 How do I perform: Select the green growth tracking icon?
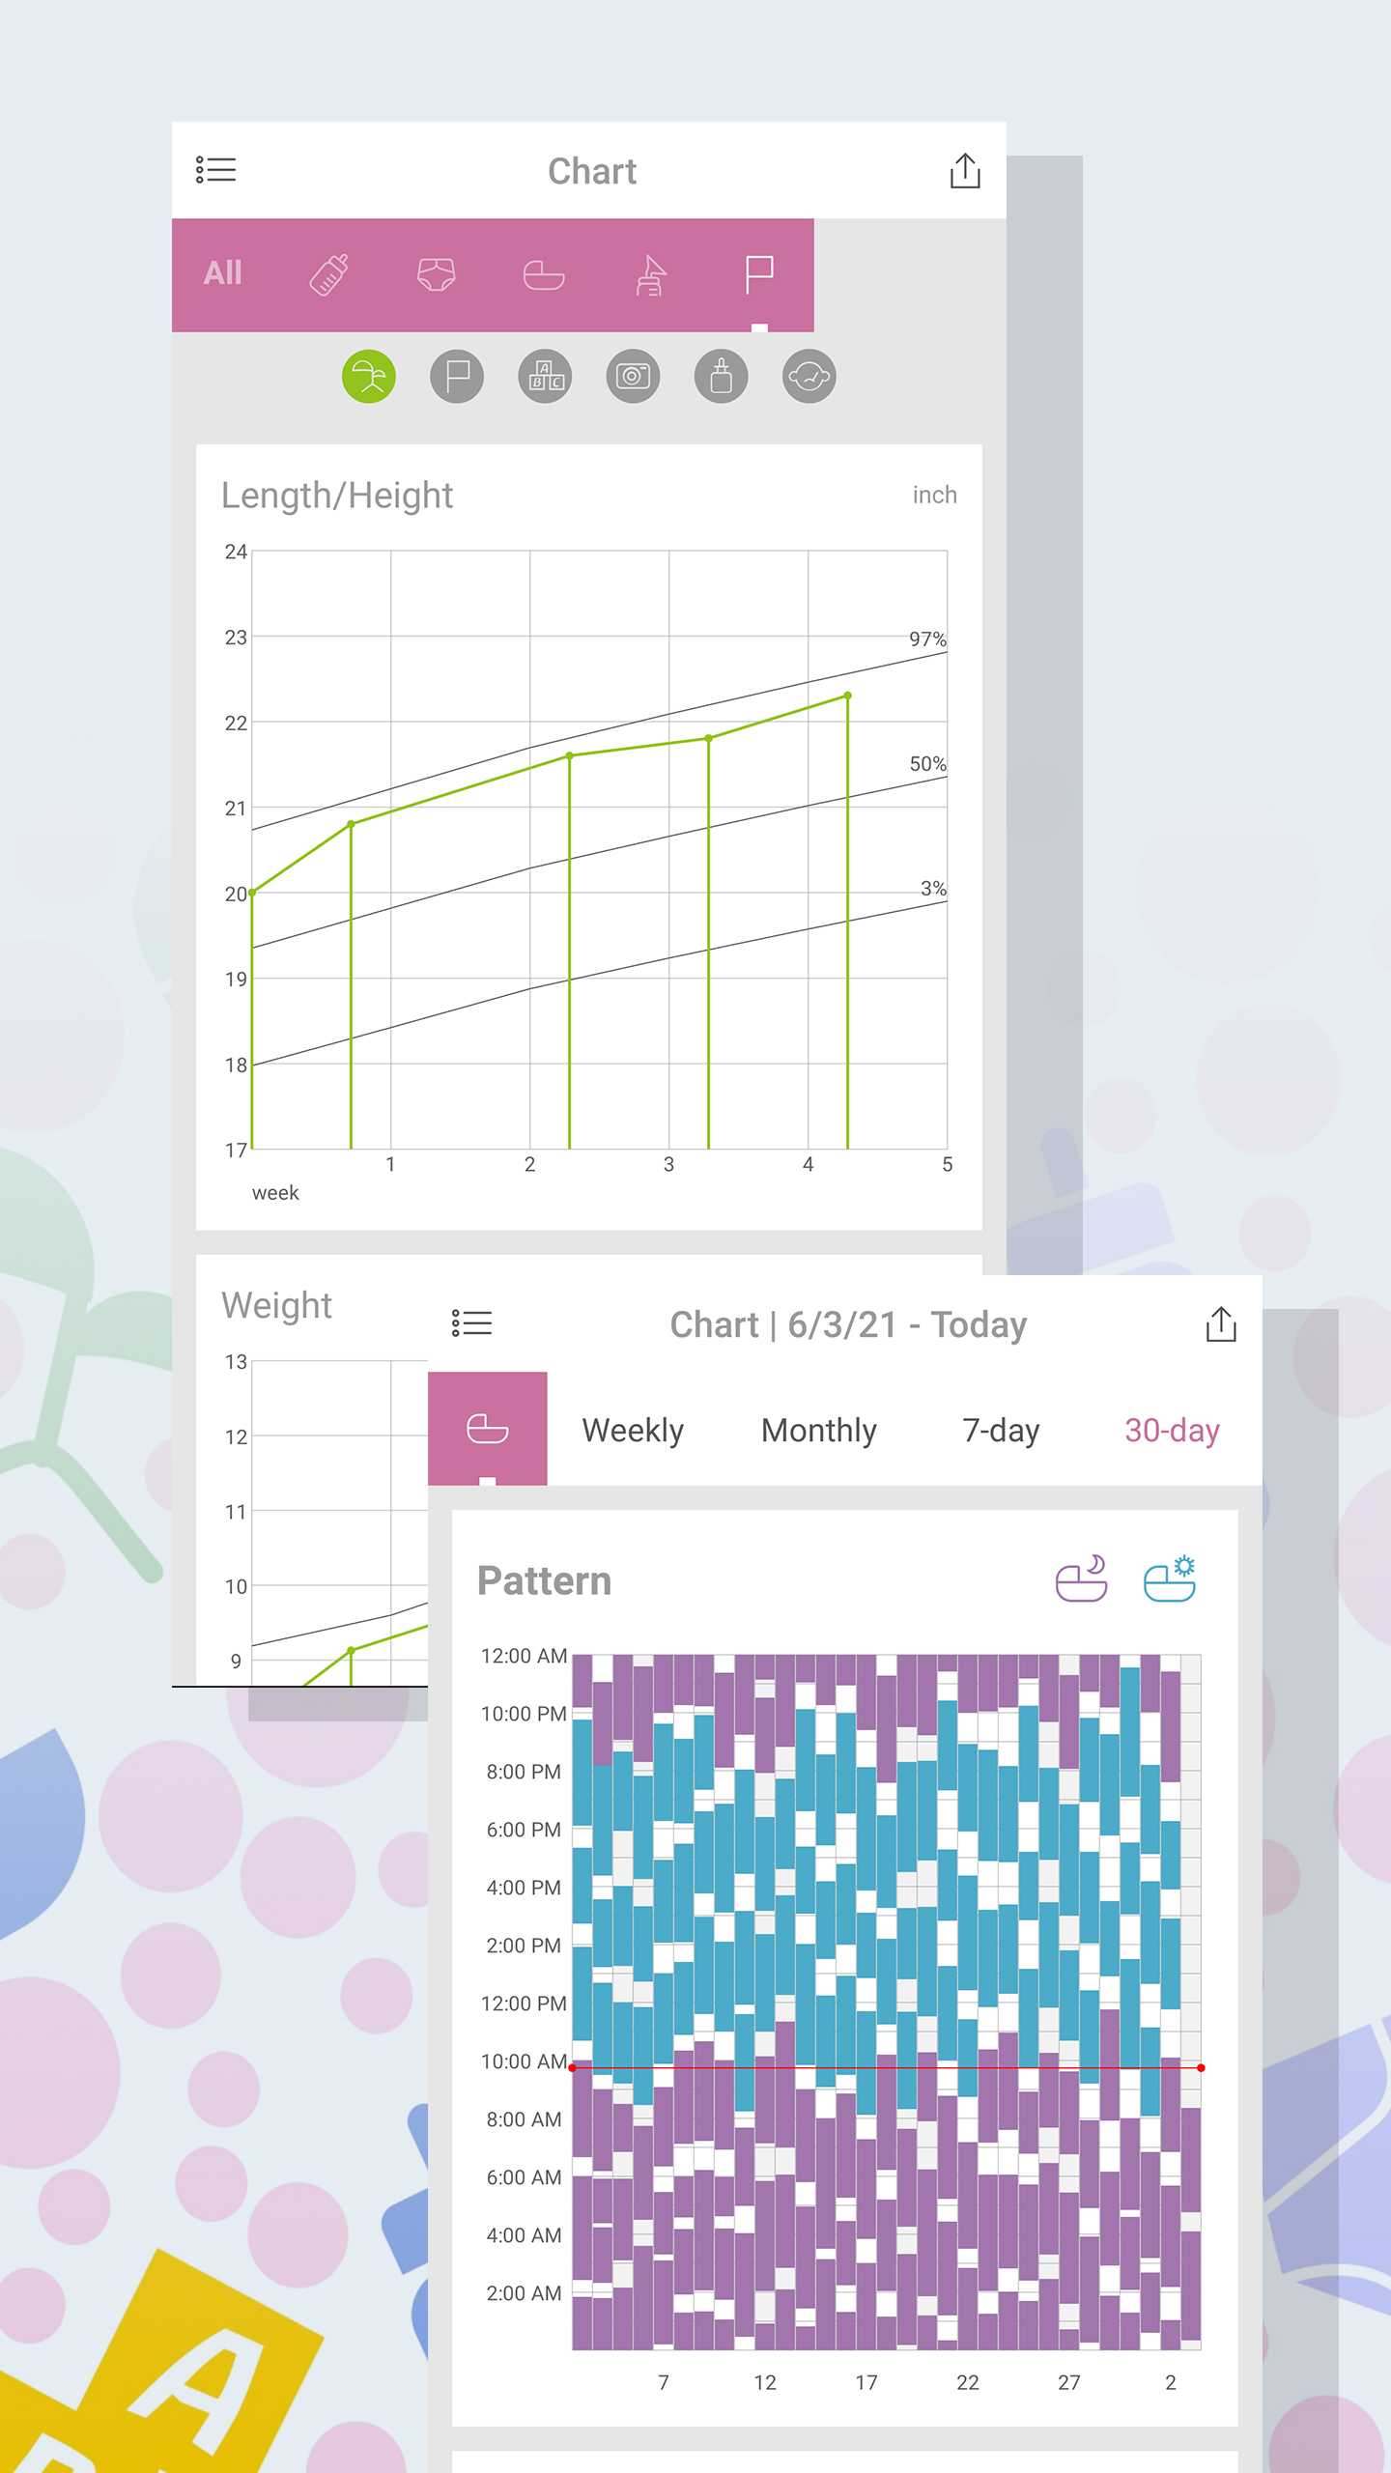pos(368,376)
